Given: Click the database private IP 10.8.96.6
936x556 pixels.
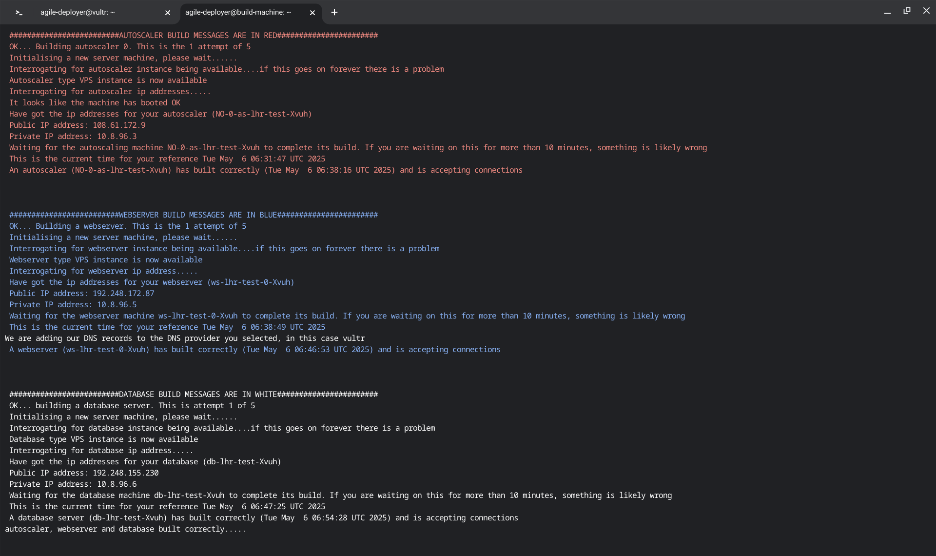Looking at the screenshot, I should click(x=117, y=484).
